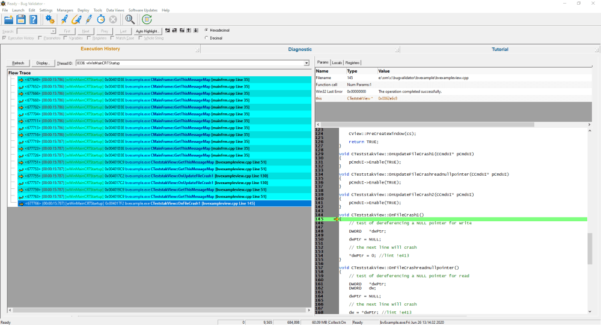
Task: Click the second arrow icon after Auto Highlight
Action: point(174,30)
